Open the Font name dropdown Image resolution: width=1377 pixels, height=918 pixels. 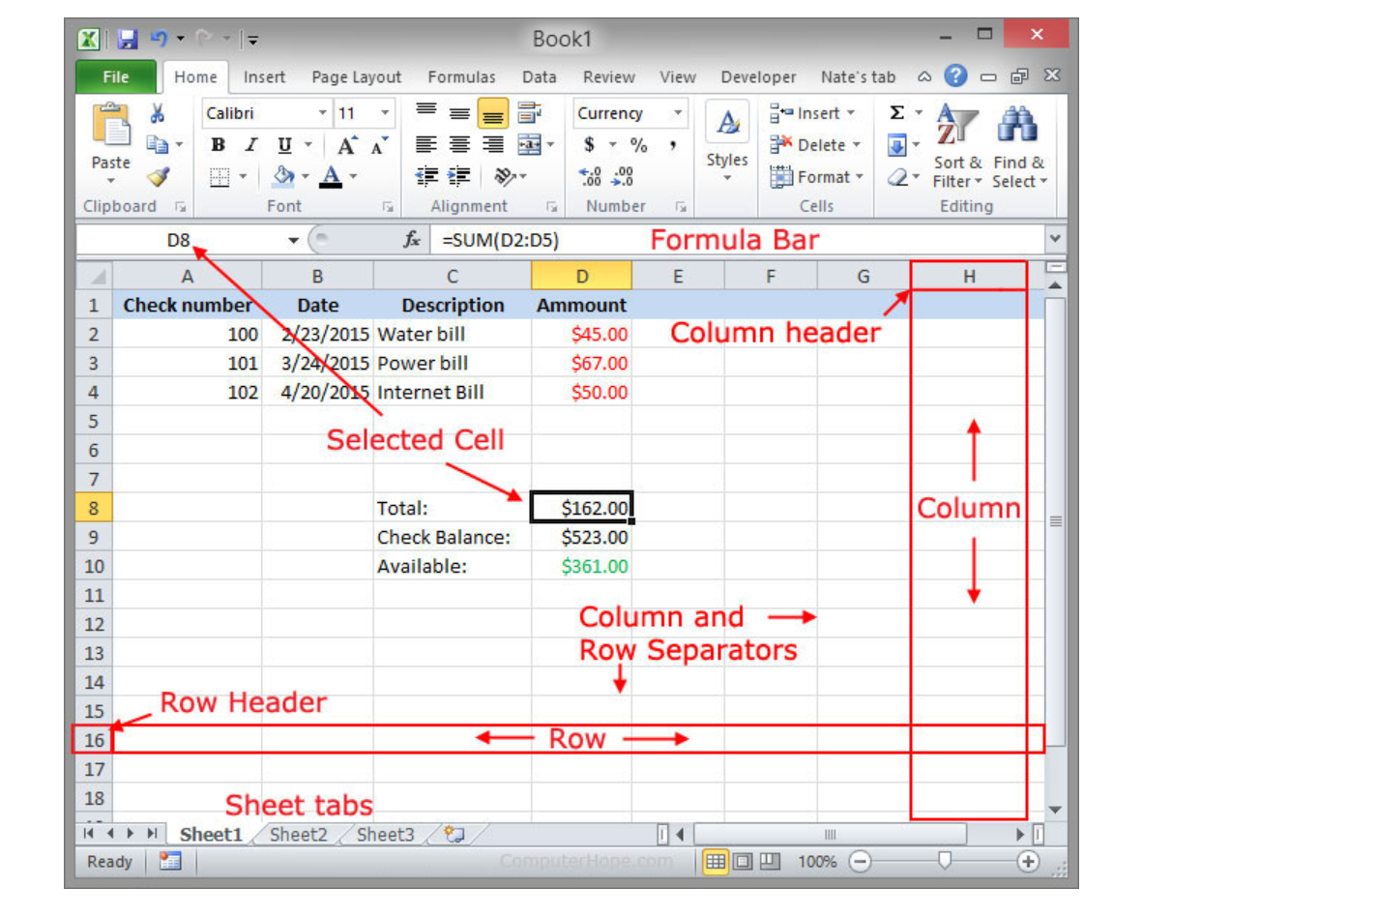pyautogui.click(x=323, y=113)
